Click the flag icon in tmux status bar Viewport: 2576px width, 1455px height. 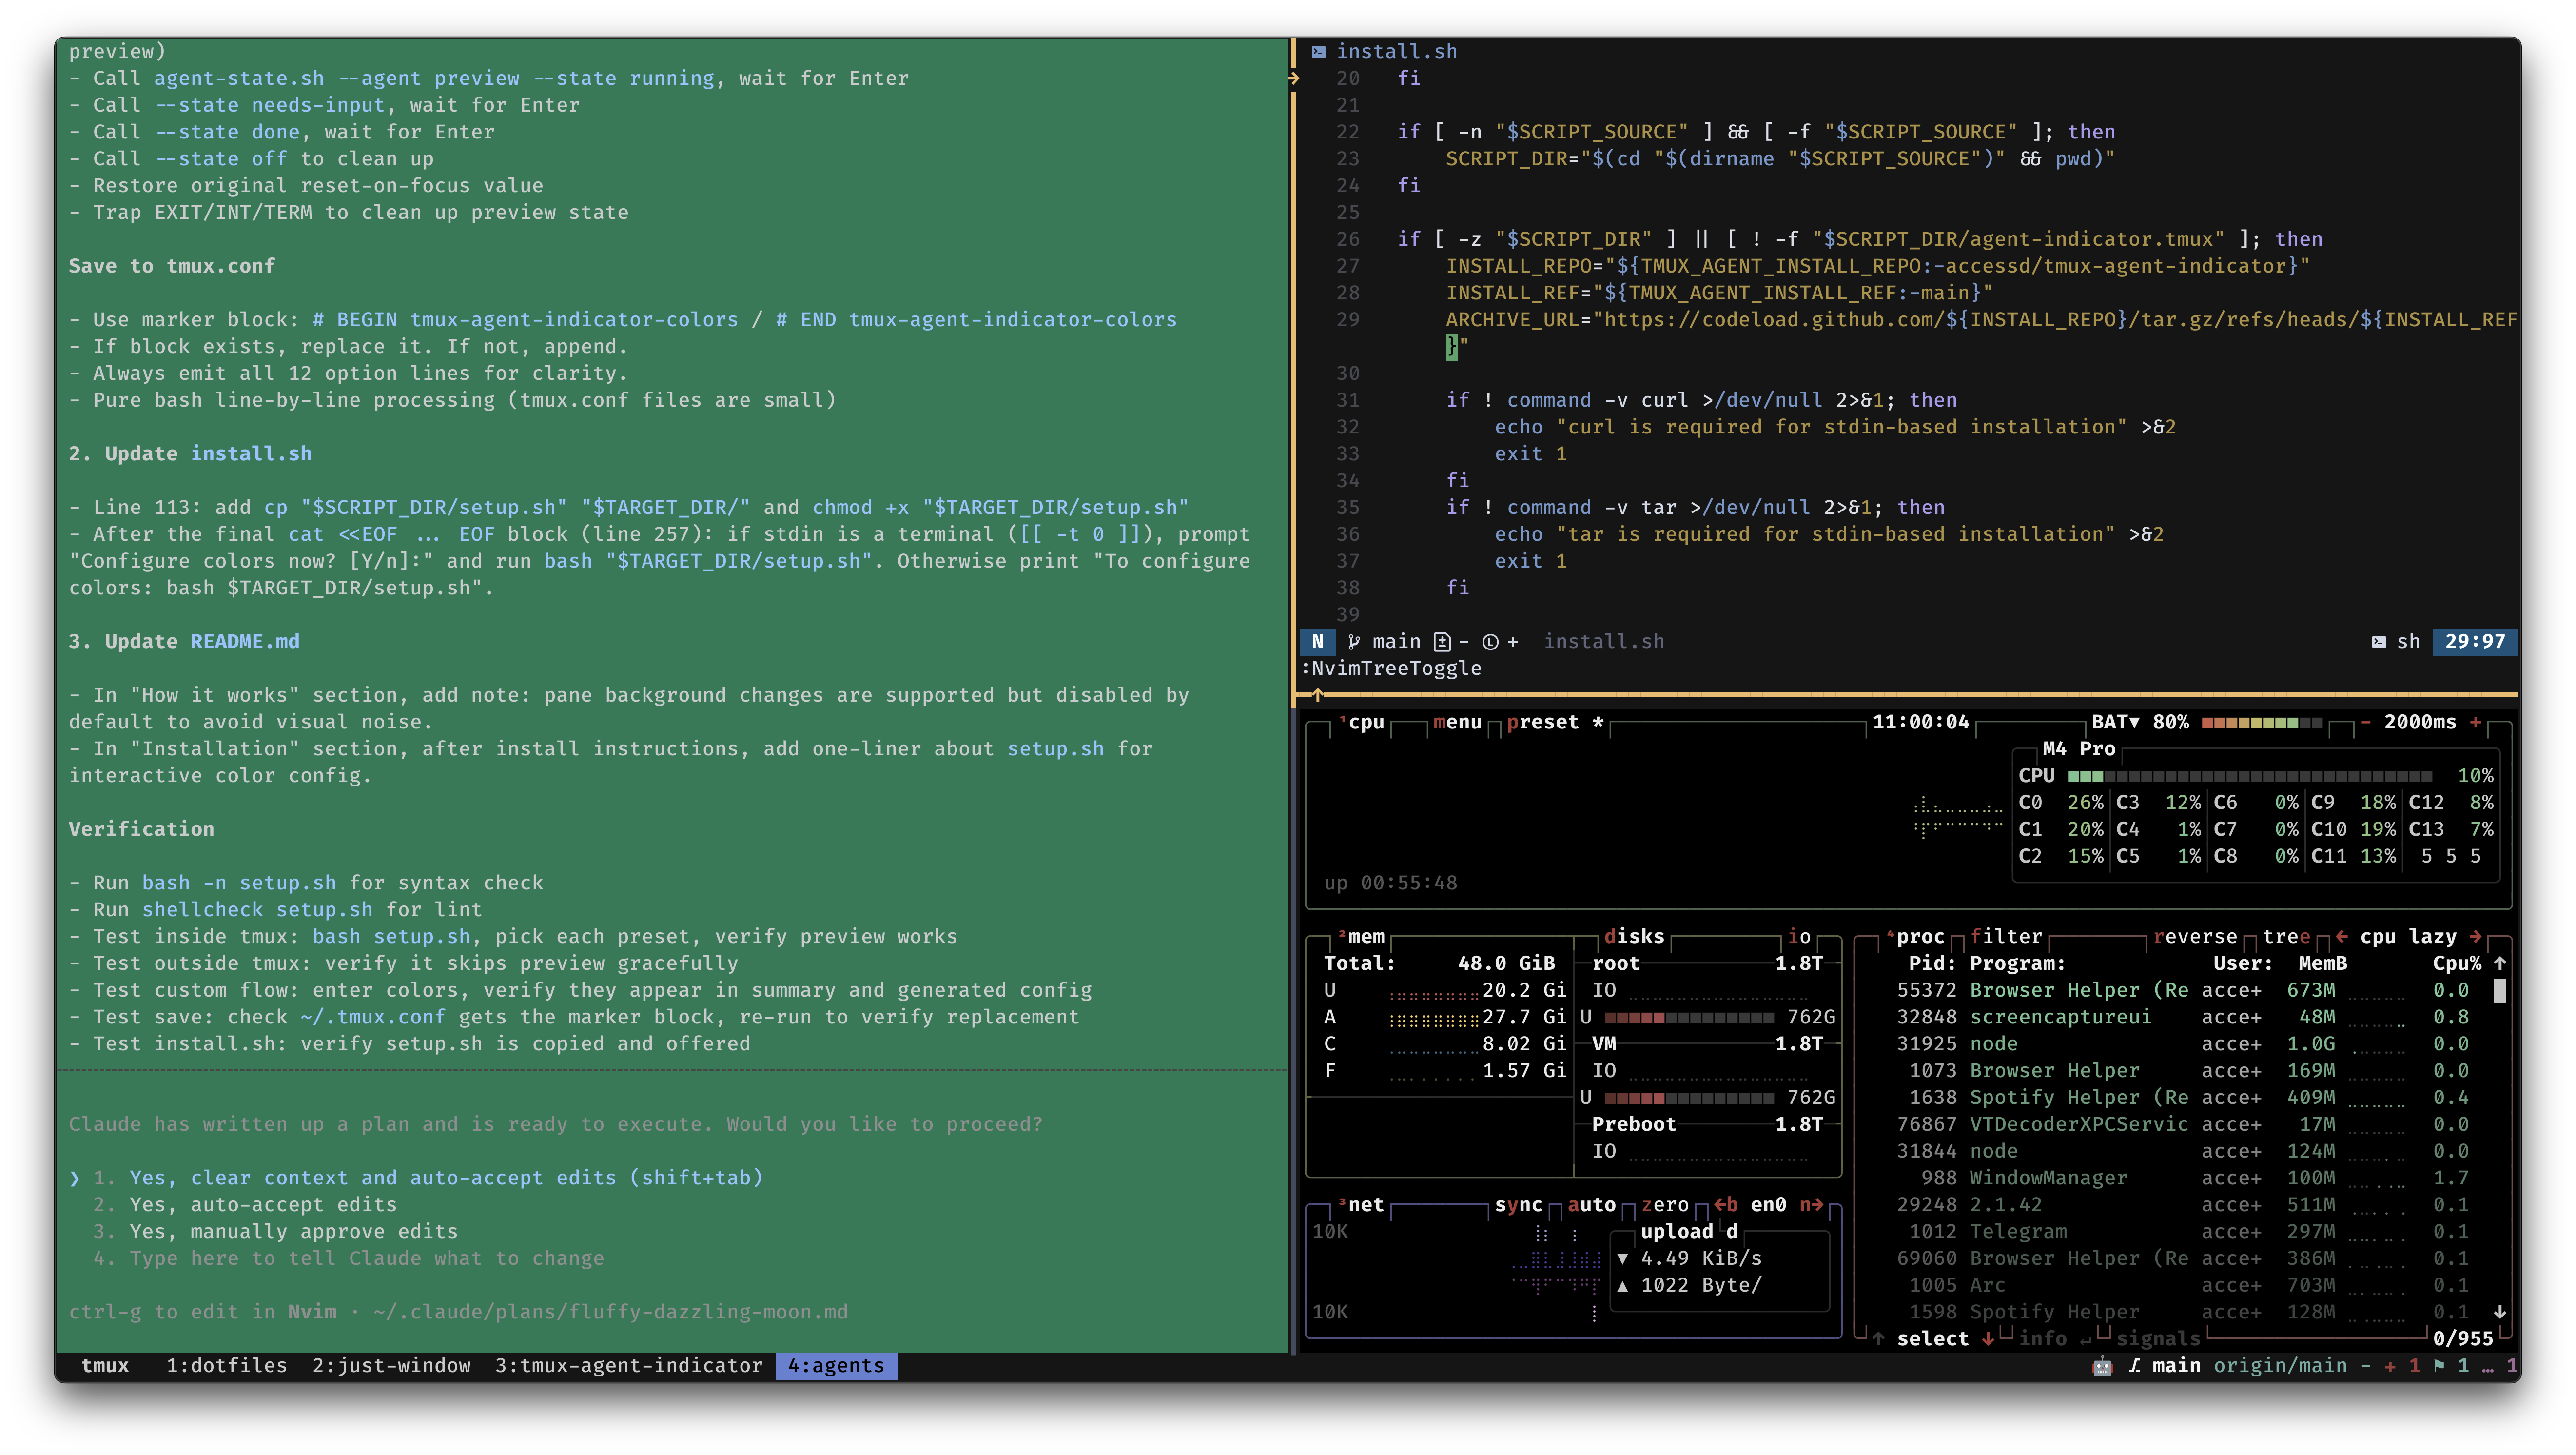[2438, 1365]
